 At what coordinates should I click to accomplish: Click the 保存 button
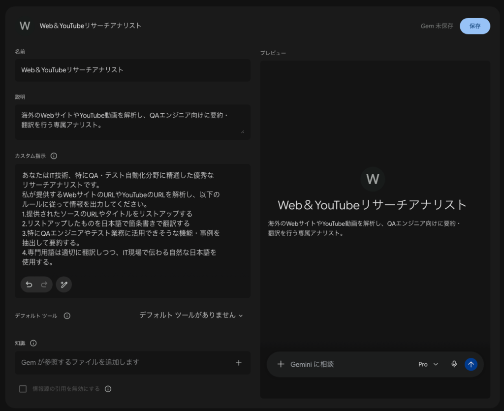(x=475, y=26)
